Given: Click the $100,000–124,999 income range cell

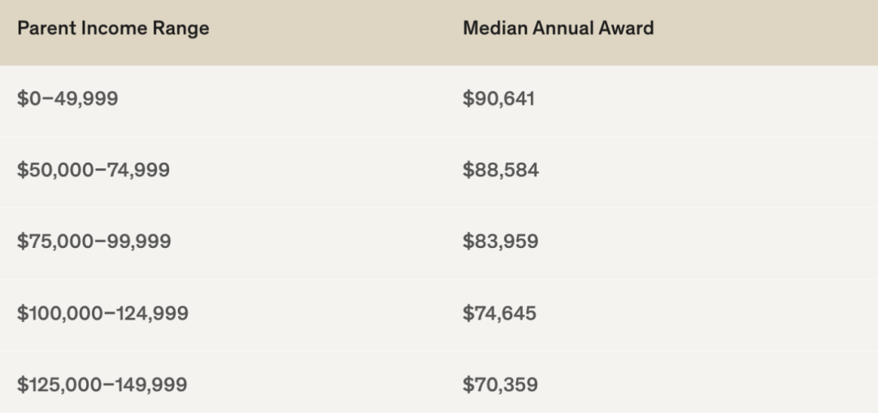Looking at the screenshot, I should click(102, 314).
